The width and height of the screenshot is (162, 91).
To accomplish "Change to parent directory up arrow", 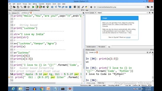I will coord(152,7).
